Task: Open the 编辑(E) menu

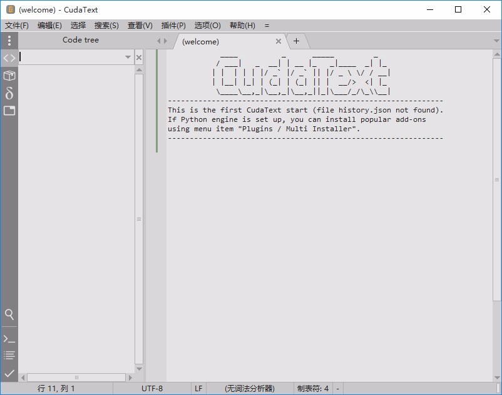Action: click(49, 26)
